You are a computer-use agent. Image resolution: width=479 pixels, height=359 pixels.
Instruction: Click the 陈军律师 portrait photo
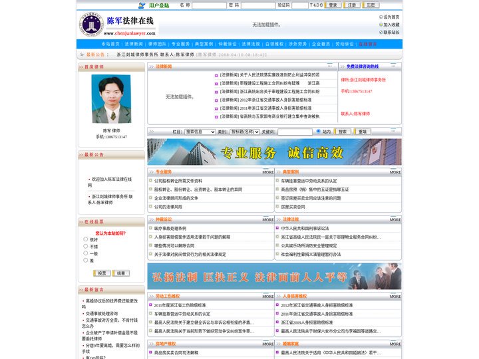(111, 99)
